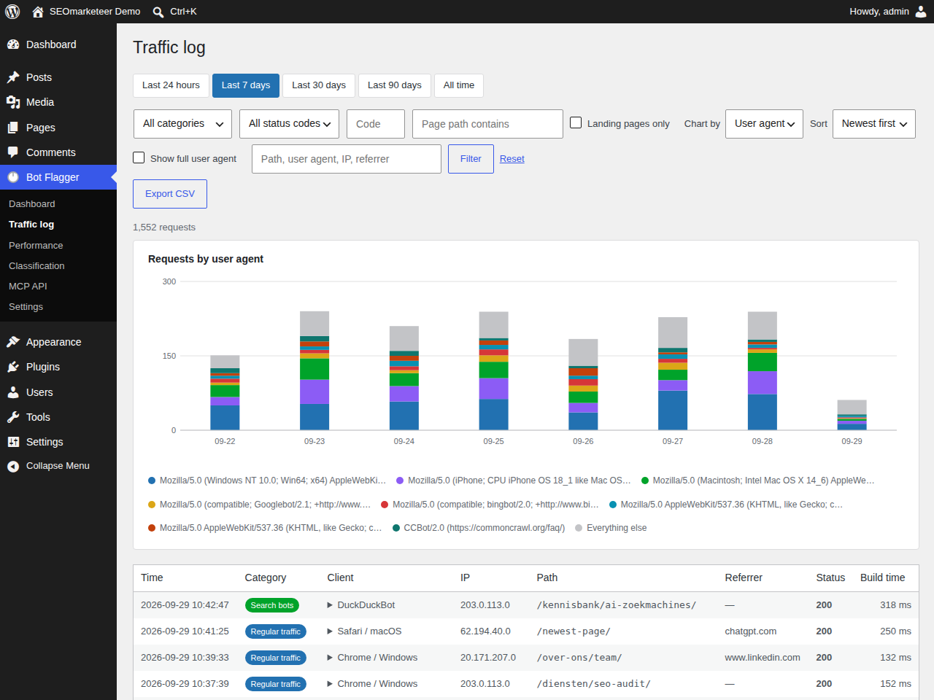Select the All time tab
The height and width of the screenshot is (700, 934).
click(x=459, y=85)
